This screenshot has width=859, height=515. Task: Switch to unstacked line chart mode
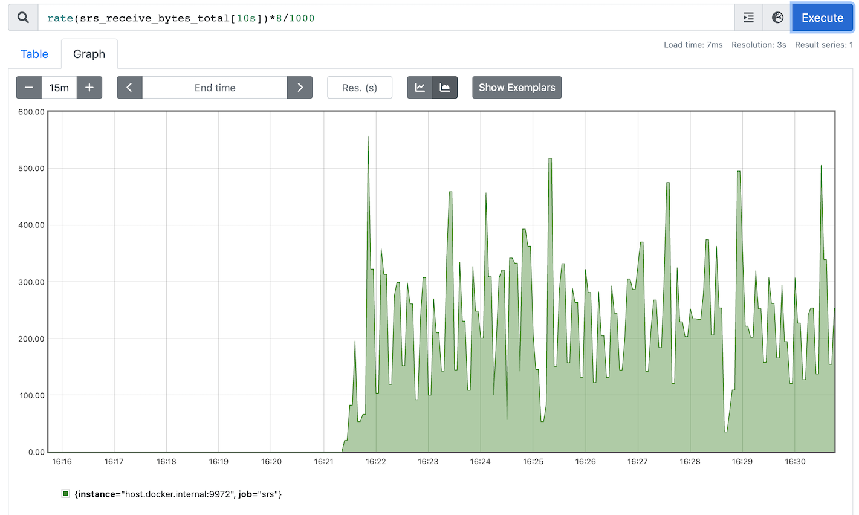pyautogui.click(x=420, y=88)
